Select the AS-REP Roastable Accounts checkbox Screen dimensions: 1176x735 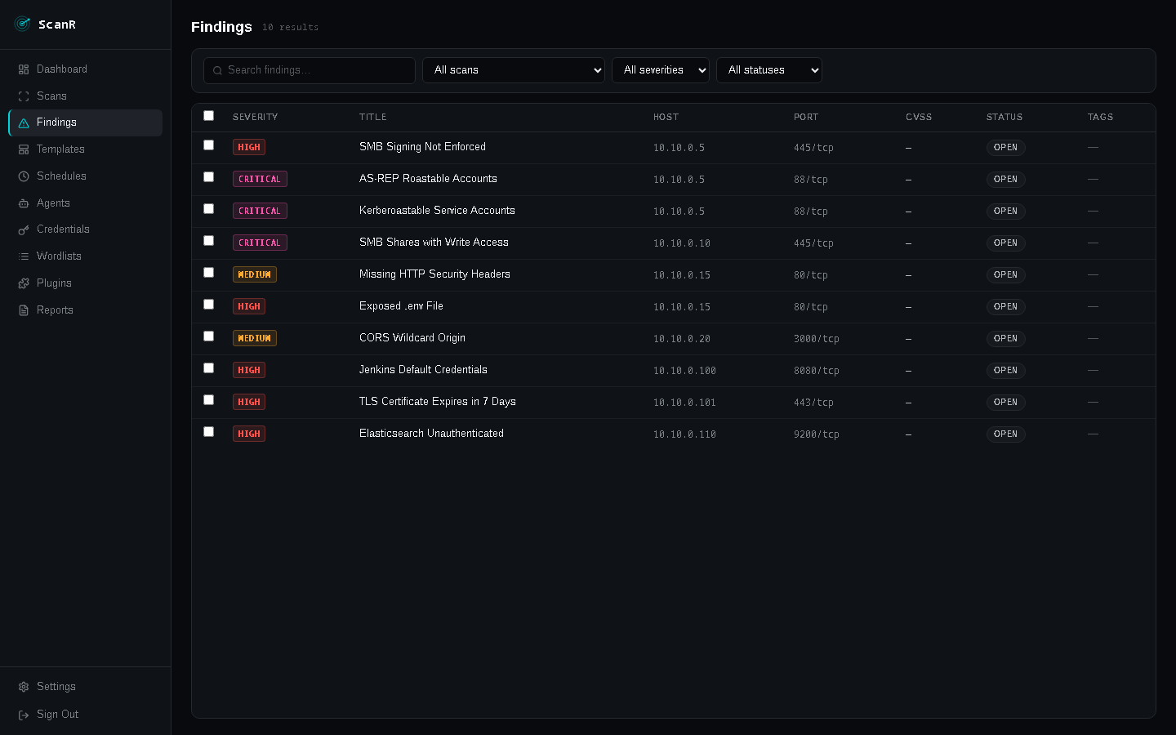pyautogui.click(x=208, y=177)
